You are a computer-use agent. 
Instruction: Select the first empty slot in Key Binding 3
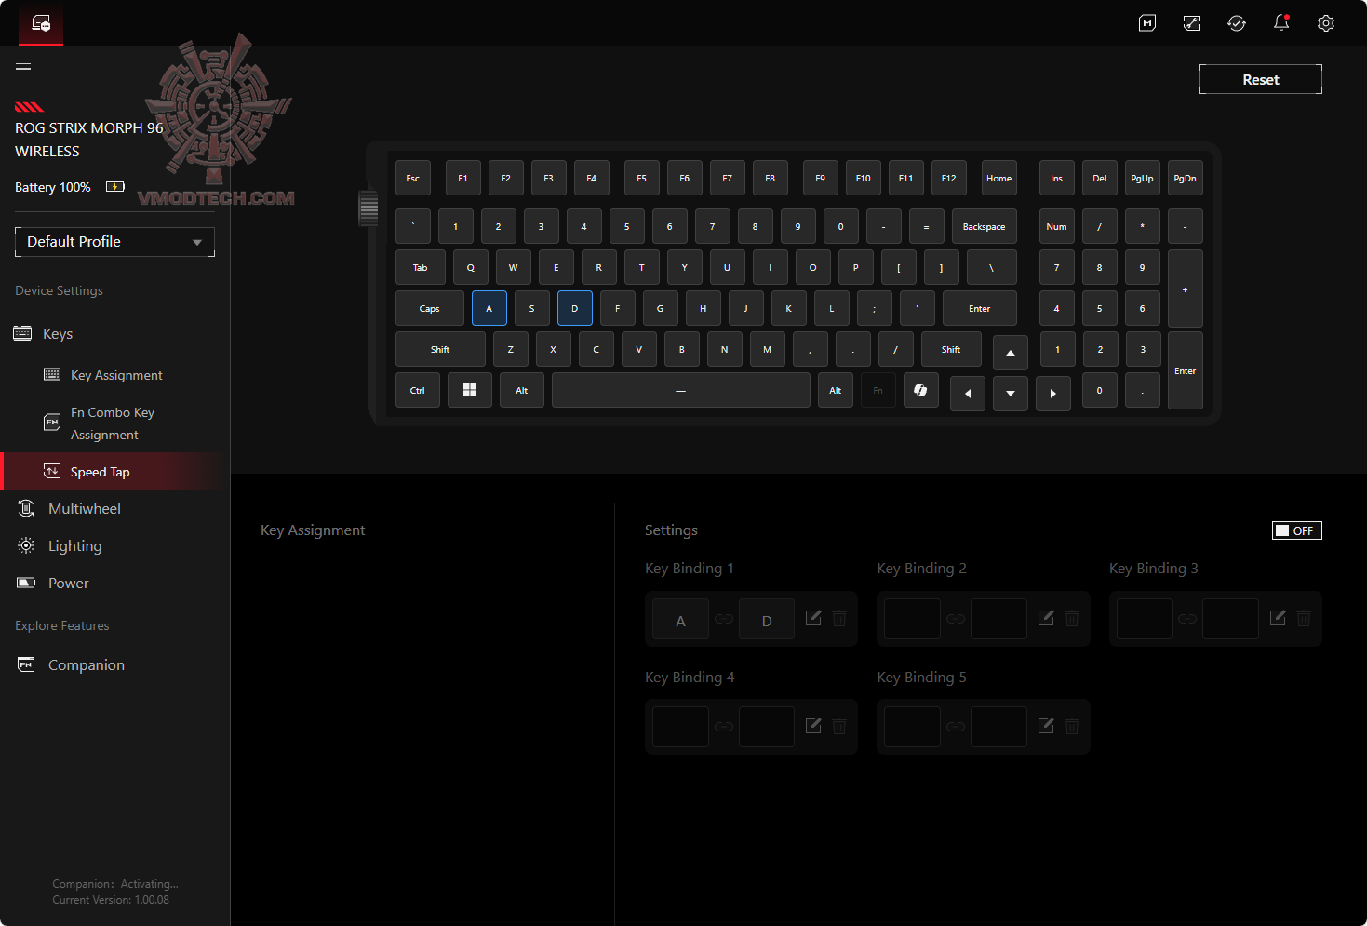[1145, 619]
